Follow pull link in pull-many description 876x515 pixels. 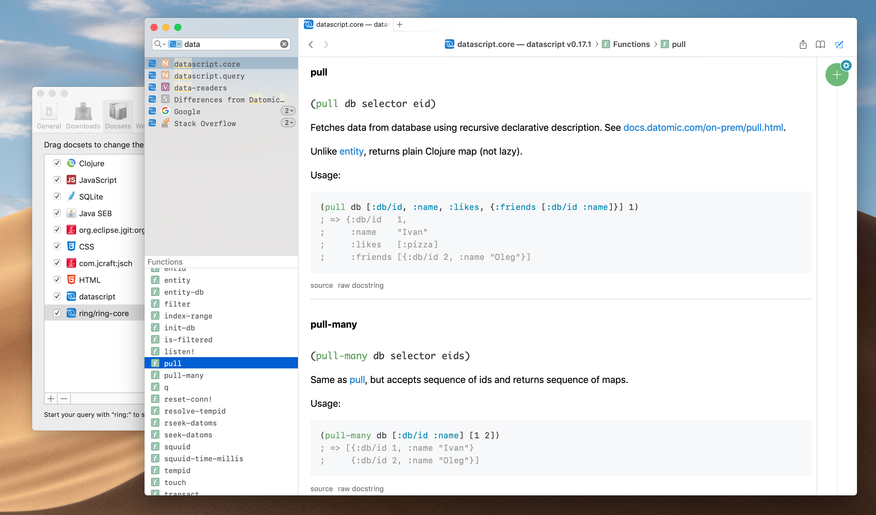tap(357, 380)
